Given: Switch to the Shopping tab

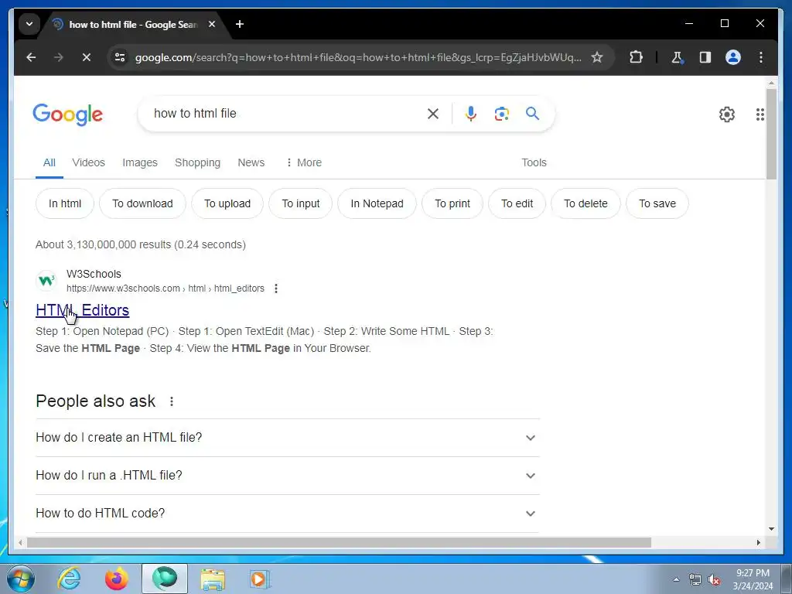Looking at the screenshot, I should (197, 162).
